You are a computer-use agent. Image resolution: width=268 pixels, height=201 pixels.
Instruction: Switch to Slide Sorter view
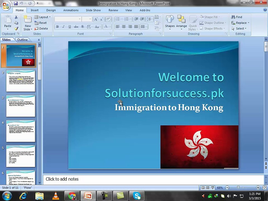pos(208,188)
